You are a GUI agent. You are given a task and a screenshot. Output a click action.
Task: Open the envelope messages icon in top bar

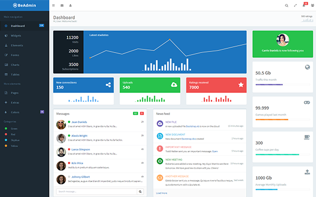62,5
